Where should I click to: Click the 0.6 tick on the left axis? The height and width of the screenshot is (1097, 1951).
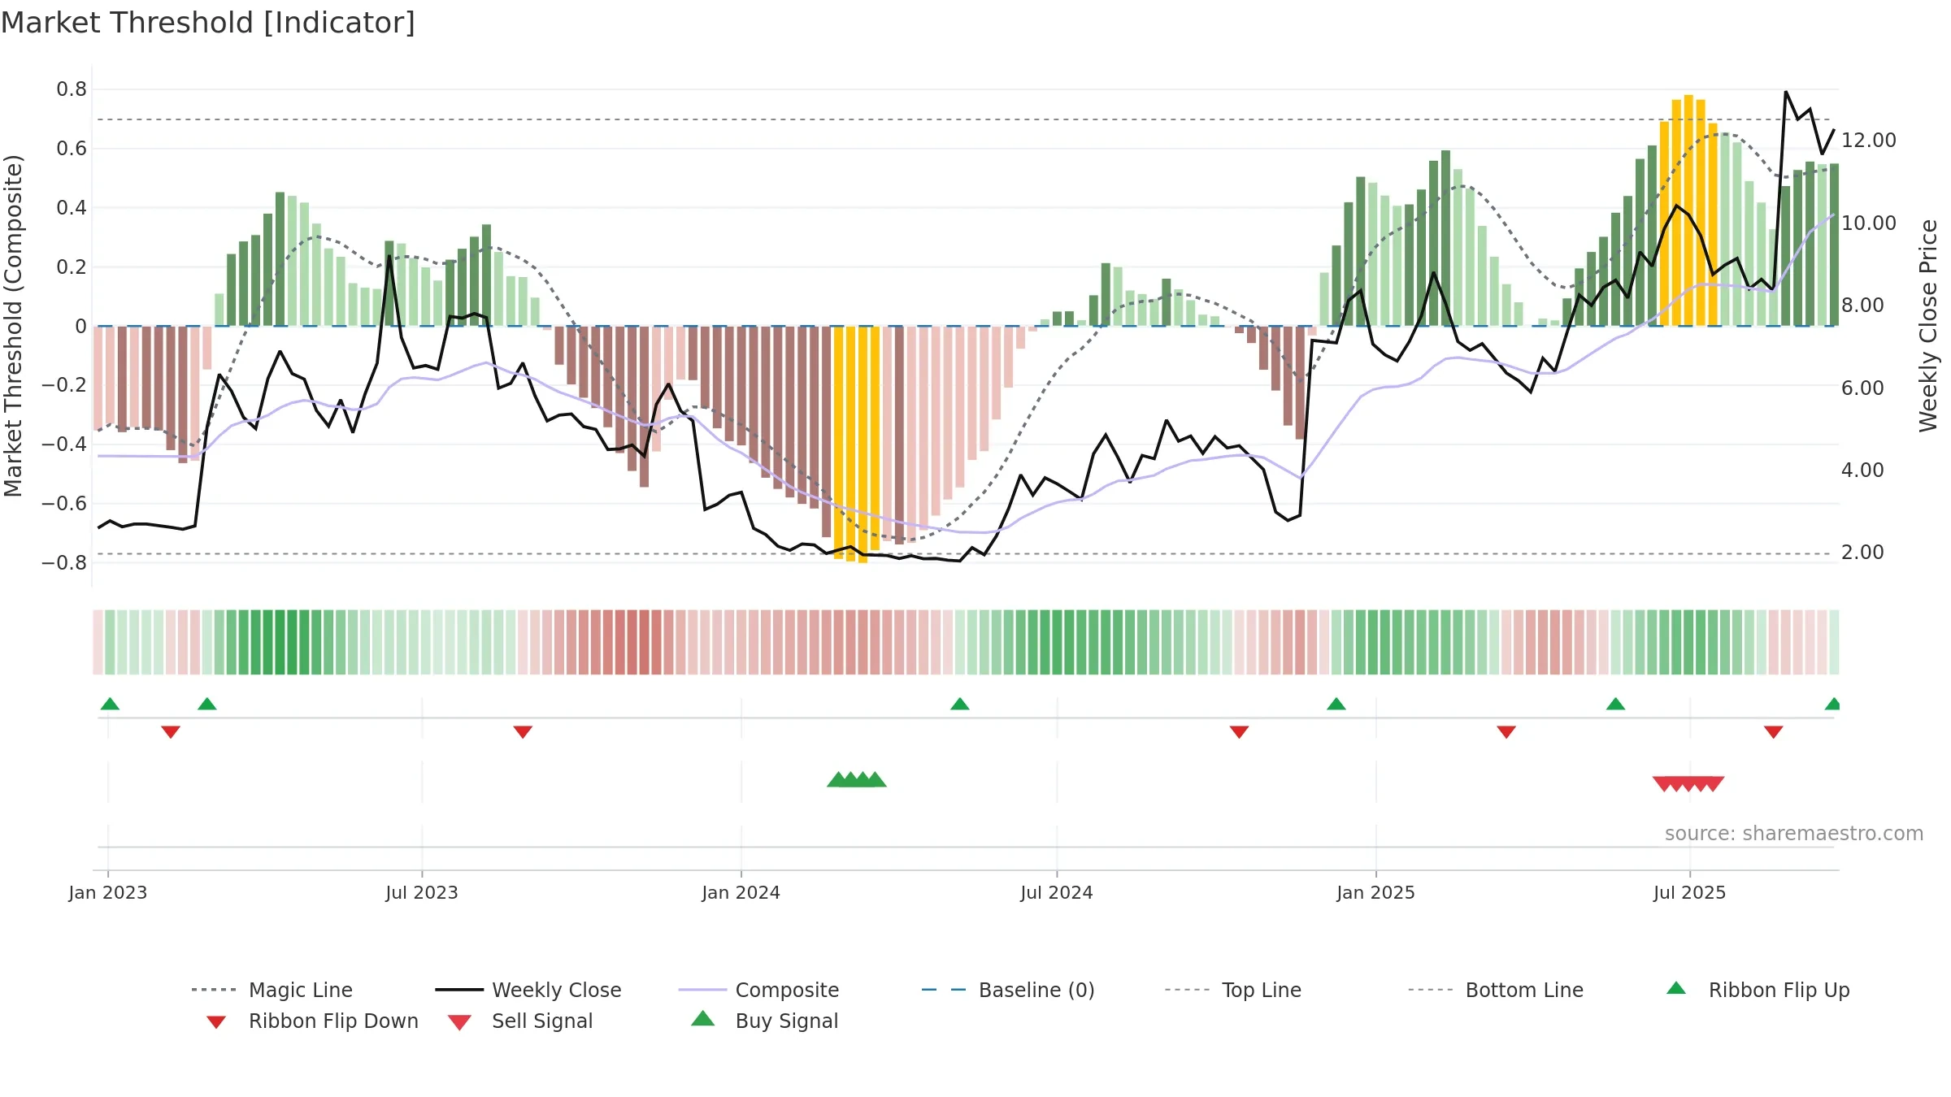[72, 149]
